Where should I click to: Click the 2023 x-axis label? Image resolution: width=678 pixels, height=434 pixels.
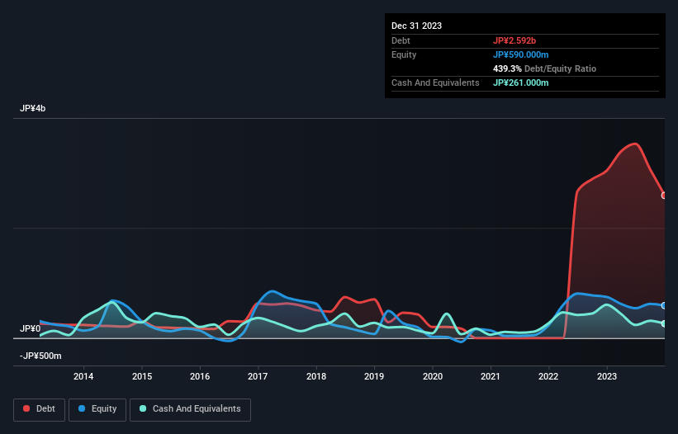tap(607, 376)
